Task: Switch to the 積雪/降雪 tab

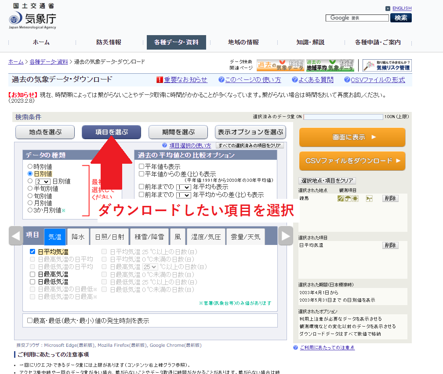Action: tap(149, 237)
